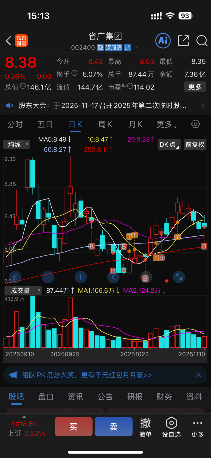Select the 日K chart tab
Image resolution: width=211 pixels, height=458 pixels.
75,124
